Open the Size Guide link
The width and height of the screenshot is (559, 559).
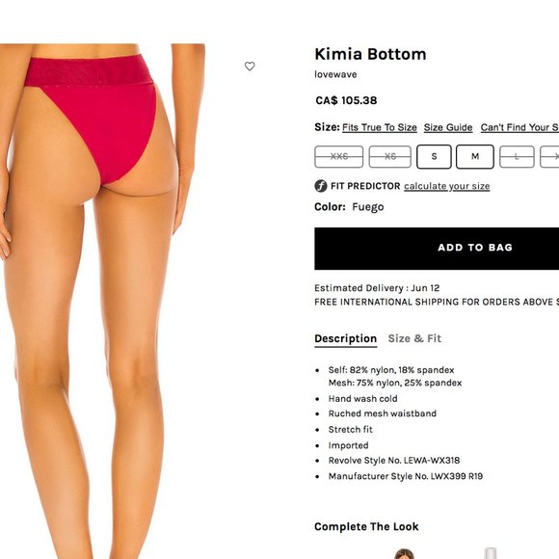448,127
